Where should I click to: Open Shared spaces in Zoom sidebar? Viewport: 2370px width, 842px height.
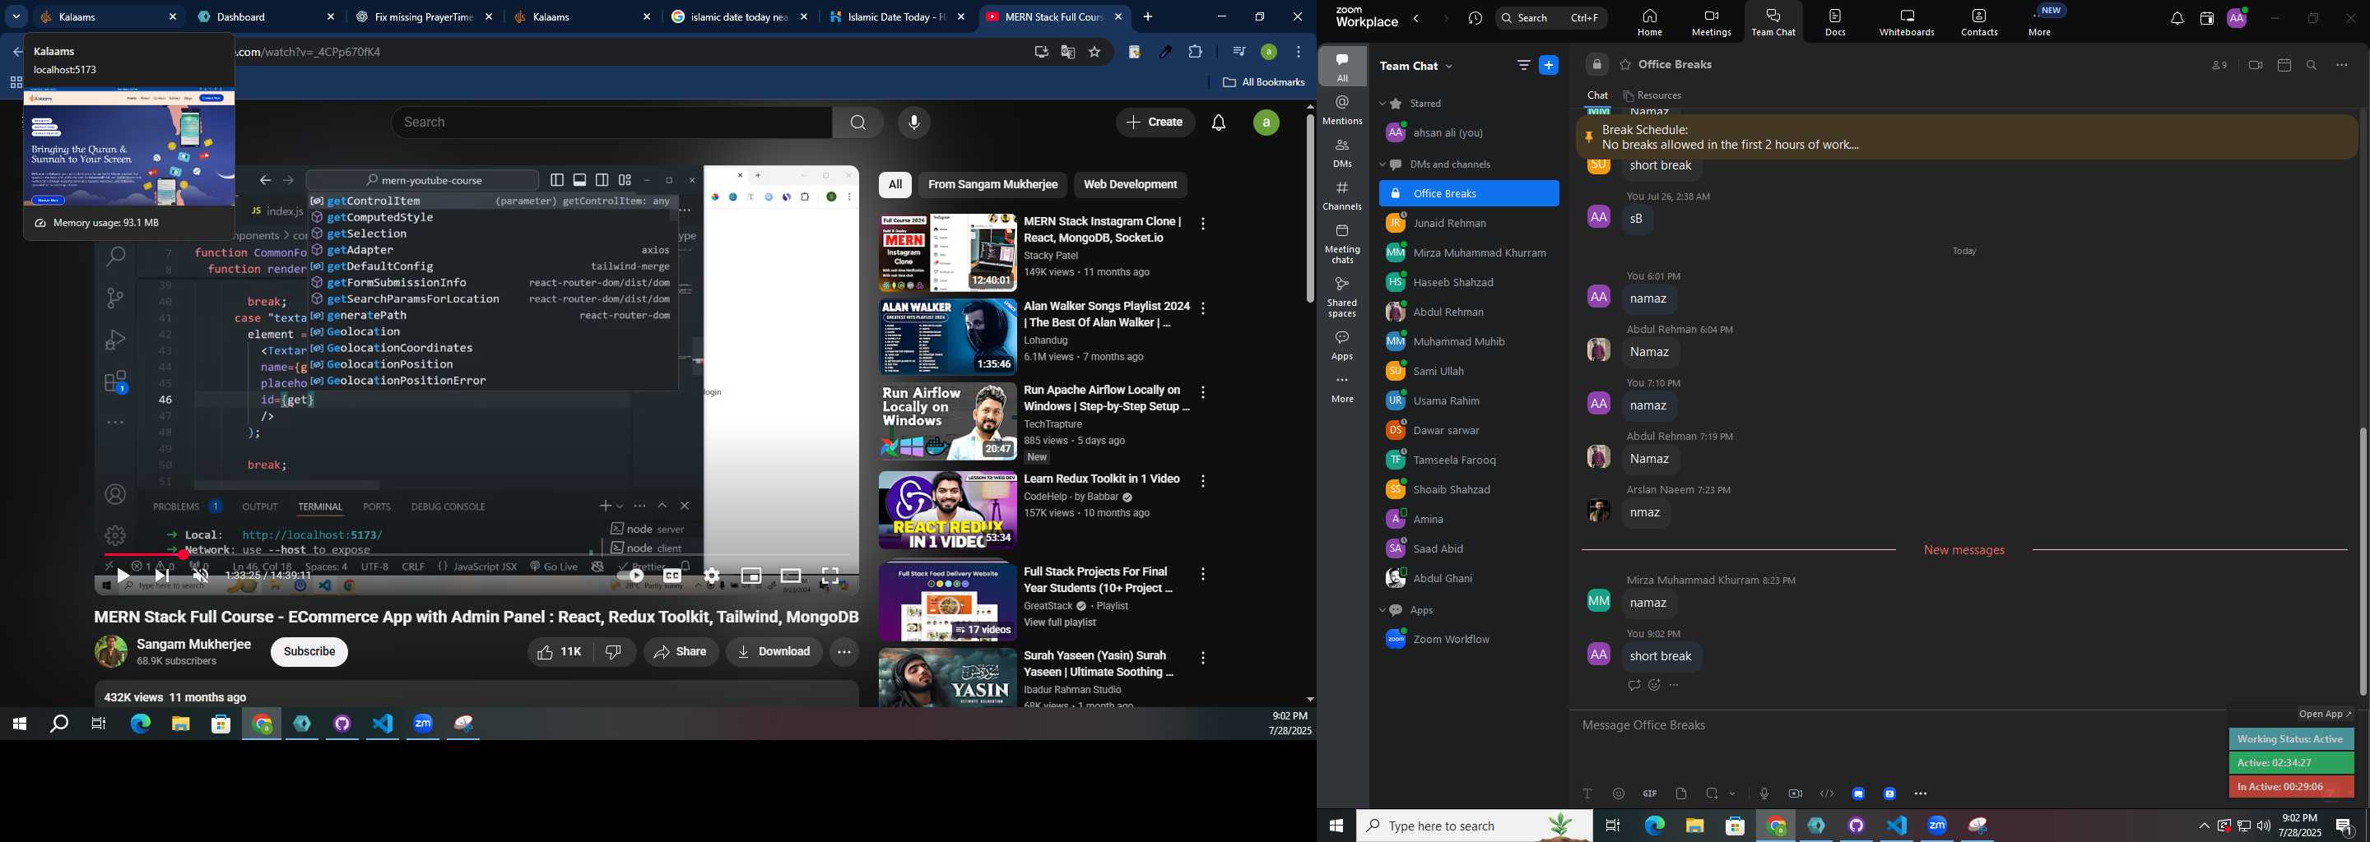[x=1342, y=297]
